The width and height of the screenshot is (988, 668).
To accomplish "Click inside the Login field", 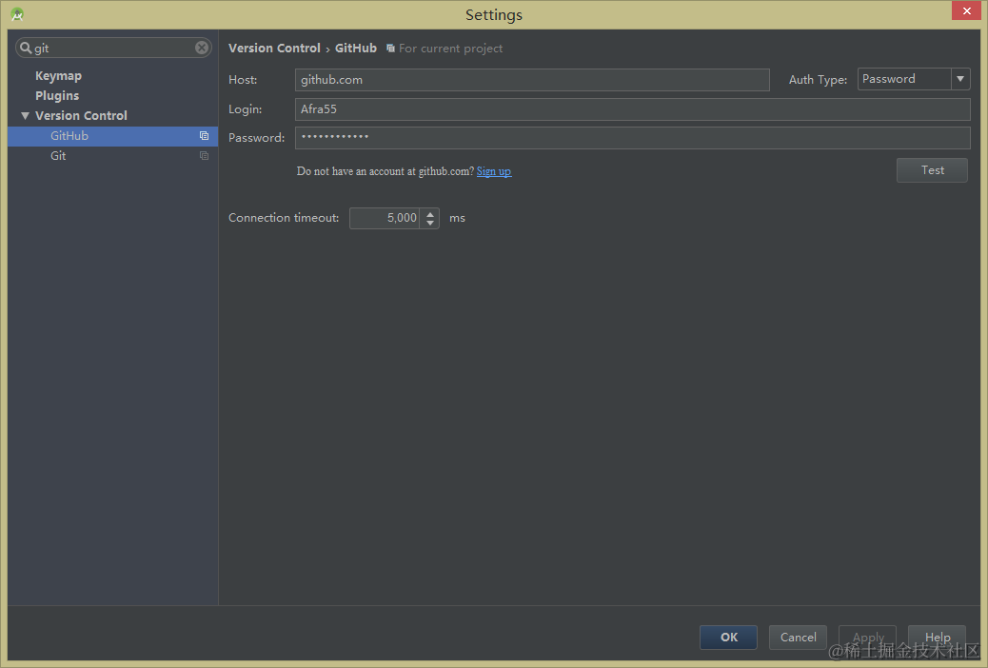I will (571, 108).
